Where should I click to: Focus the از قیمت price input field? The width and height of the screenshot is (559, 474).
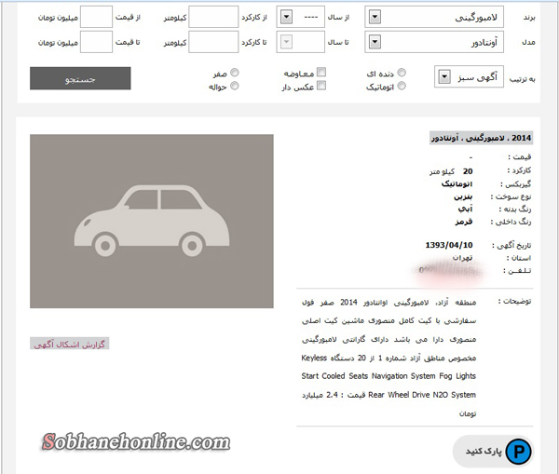[x=96, y=18]
